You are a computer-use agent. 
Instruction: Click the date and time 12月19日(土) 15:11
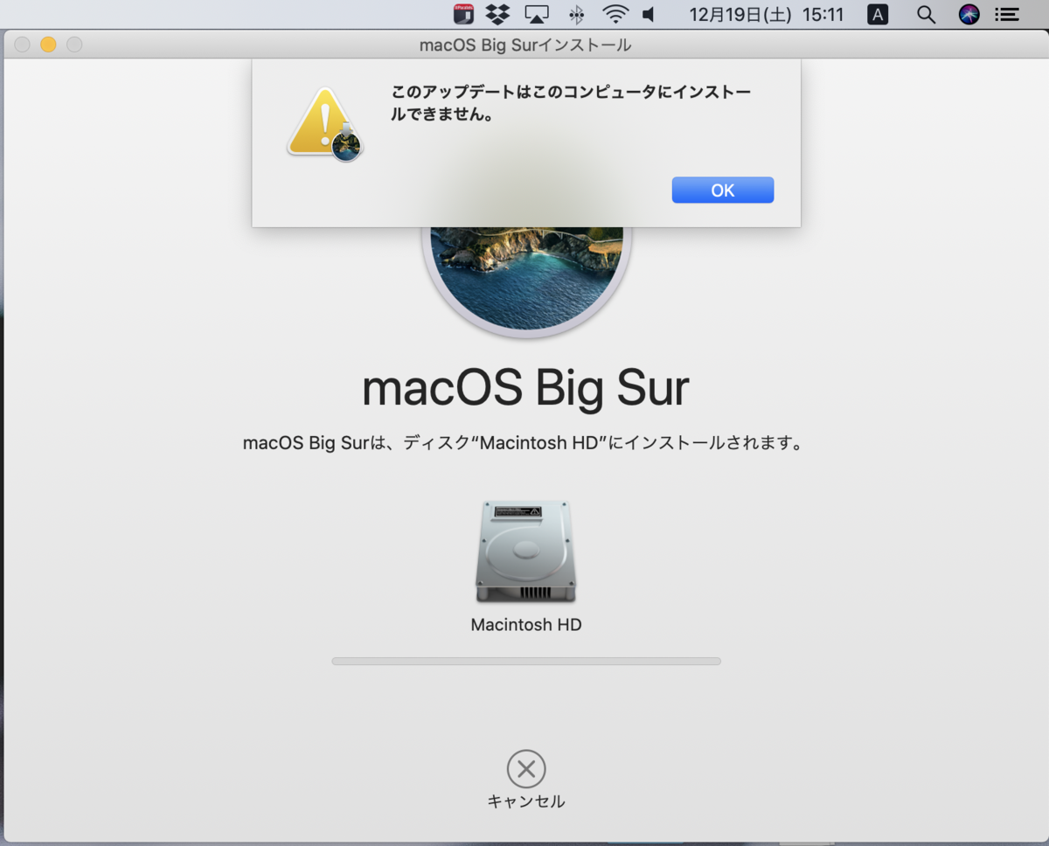pyautogui.click(x=767, y=14)
